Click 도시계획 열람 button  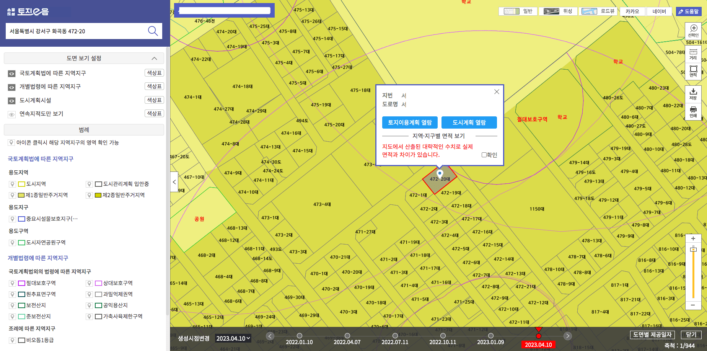pyautogui.click(x=469, y=122)
